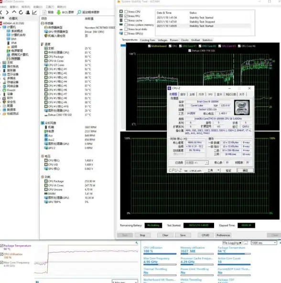The height and width of the screenshot is (283, 281).
Task: Open the SPD tab in CPU-Z
Action: pos(210,94)
